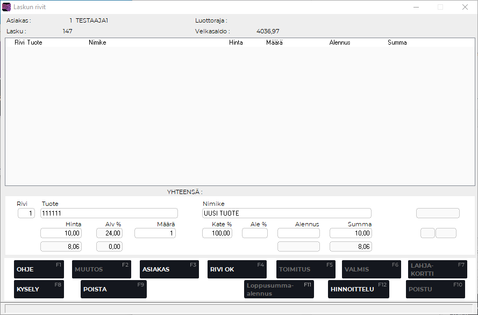Click the OHJE F1 help button
The height and width of the screenshot is (315, 478).
(39, 269)
